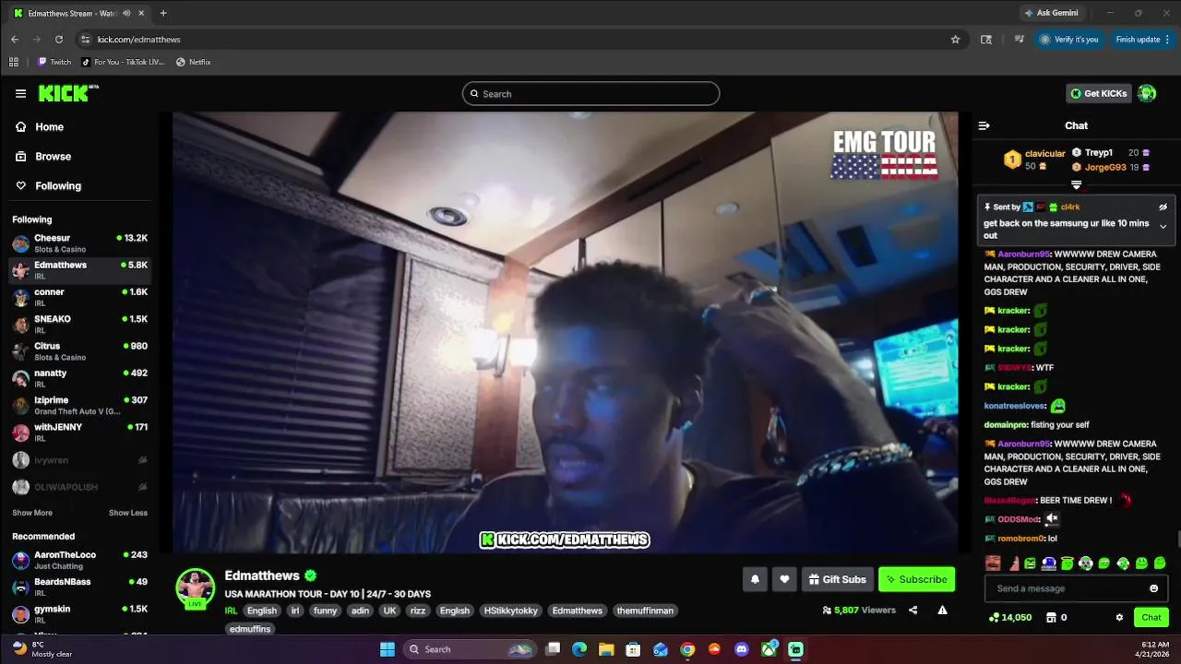The image size is (1181, 664).
Task: Open Chrome apps grid in bookmarks bar
Action: pyautogui.click(x=13, y=62)
